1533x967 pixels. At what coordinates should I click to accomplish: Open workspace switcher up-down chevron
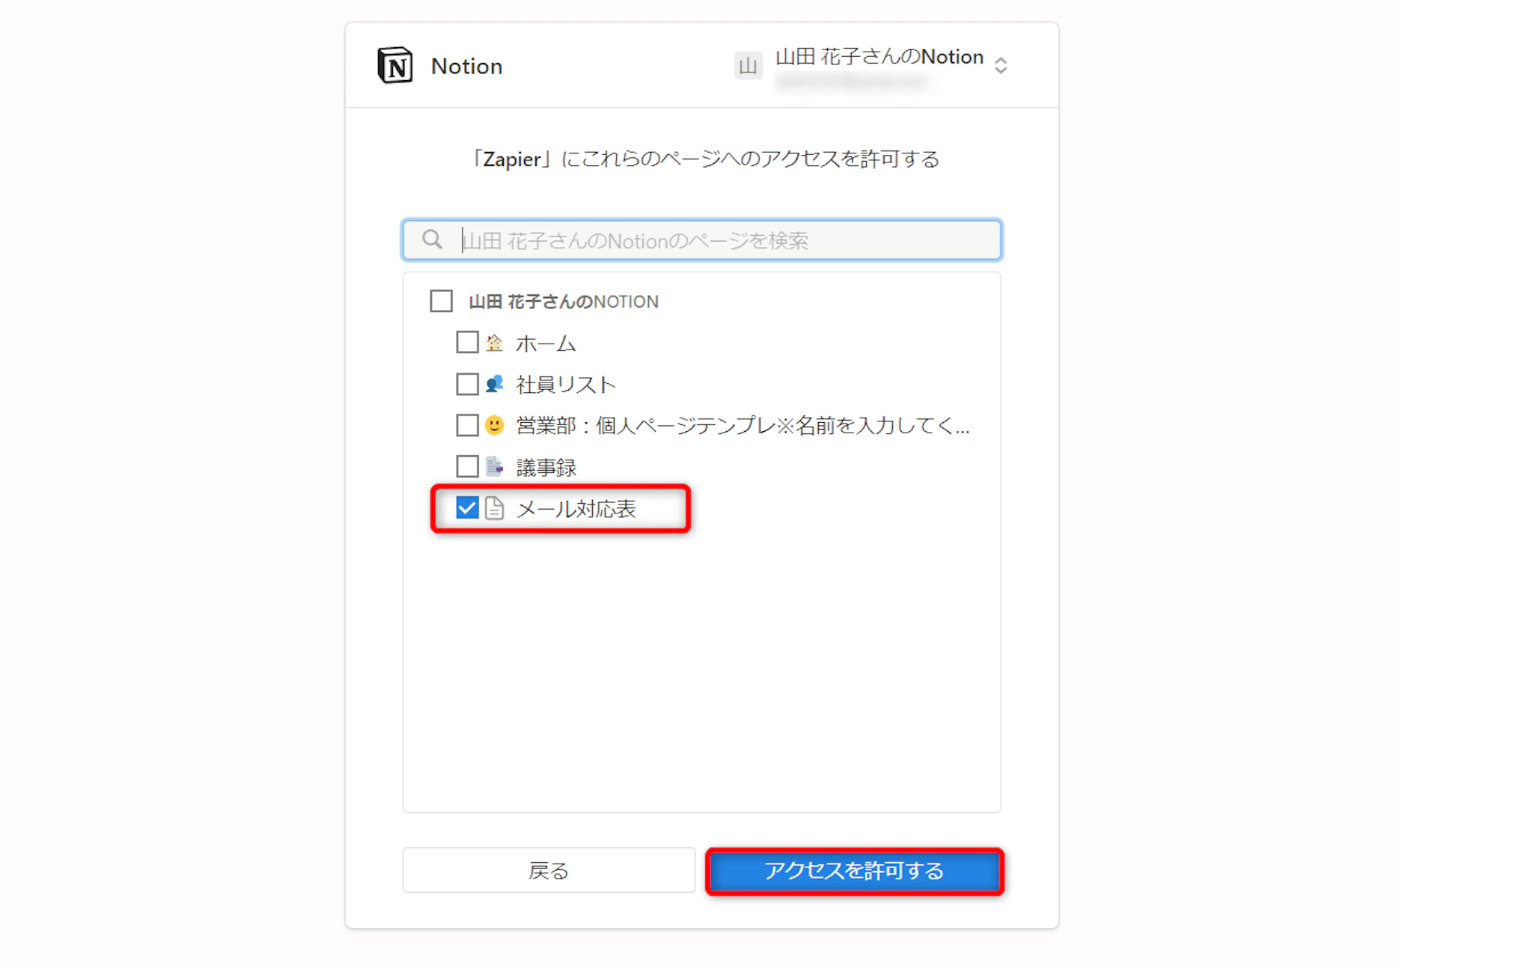tap(1001, 66)
